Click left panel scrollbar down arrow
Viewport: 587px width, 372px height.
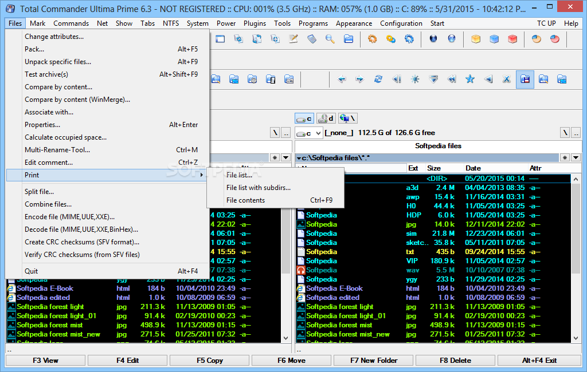(x=285, y=338)
